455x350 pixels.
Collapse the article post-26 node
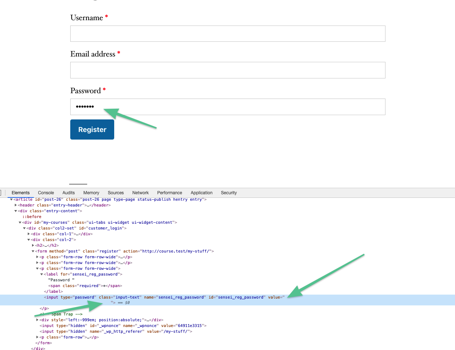pos(11,199)
